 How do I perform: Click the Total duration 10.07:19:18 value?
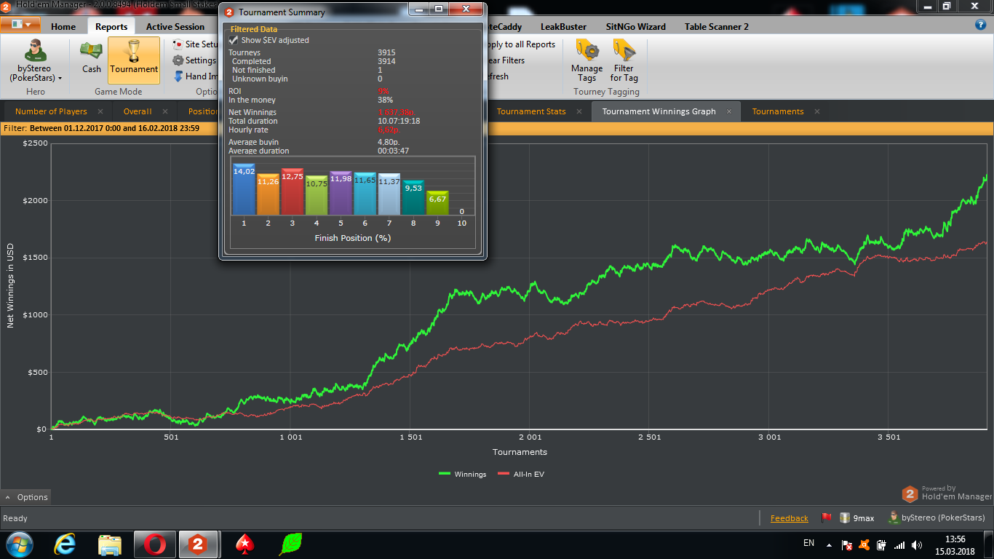pyautogui.click(x=399, y=121)
